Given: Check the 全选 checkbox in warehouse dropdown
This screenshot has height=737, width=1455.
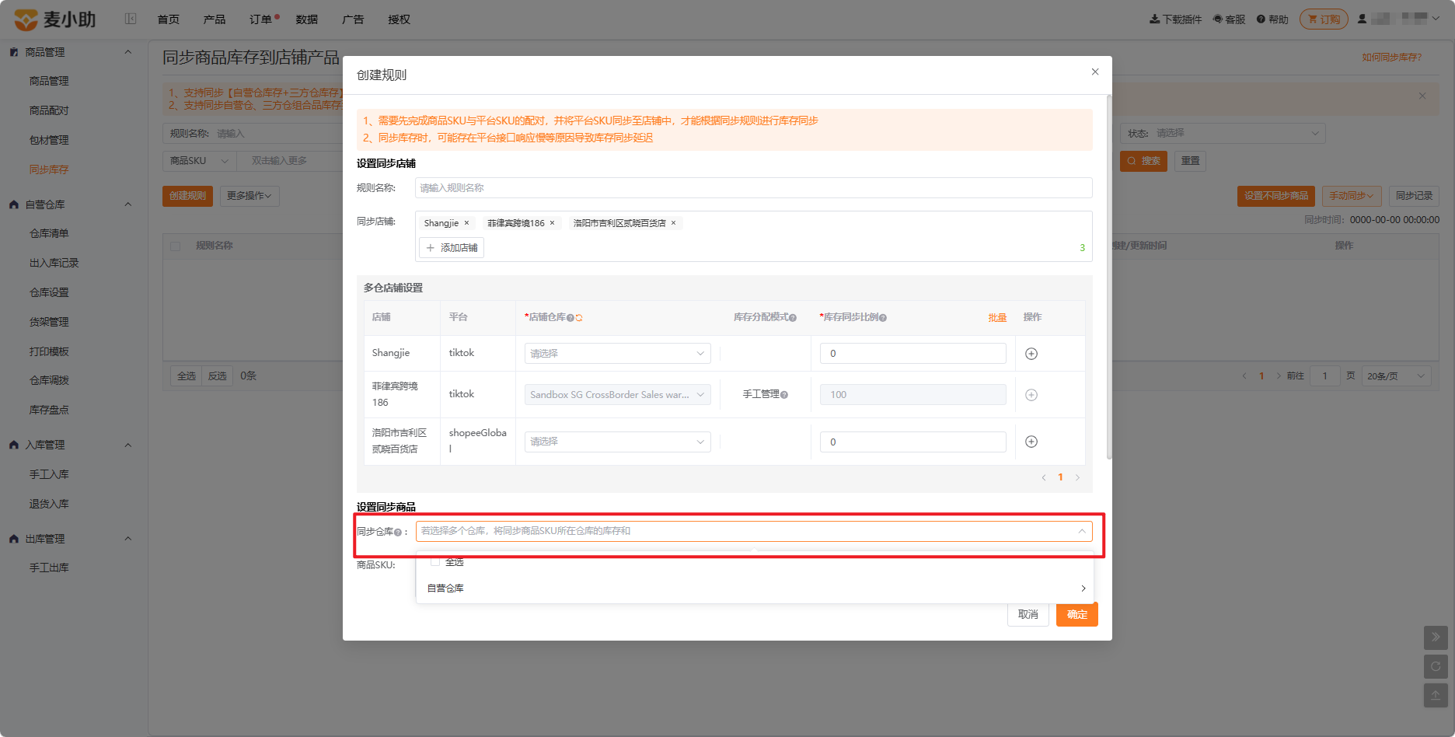Looking at the screenshot, I should coord(435,561).
